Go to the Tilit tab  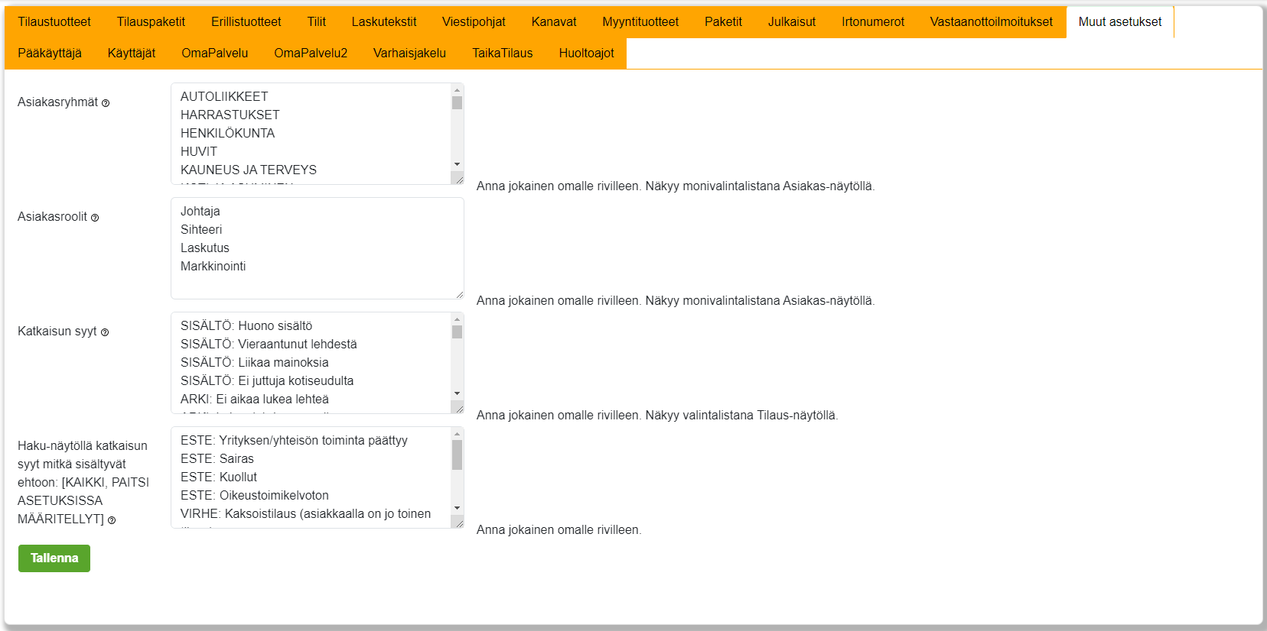317,22
